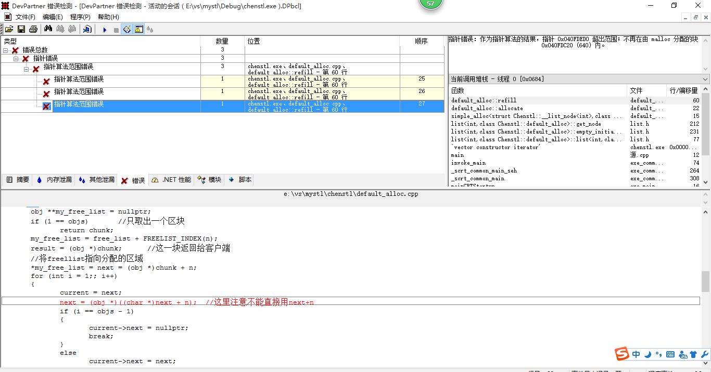Screen dimensions: 711x372
Task: Select the invoke_main call stack entry
Action: [575, 163]
